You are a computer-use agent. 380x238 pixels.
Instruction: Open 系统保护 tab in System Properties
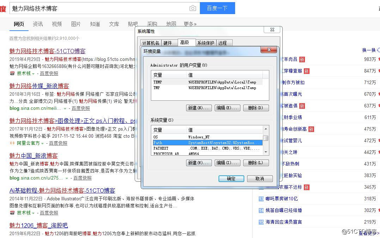206,43
